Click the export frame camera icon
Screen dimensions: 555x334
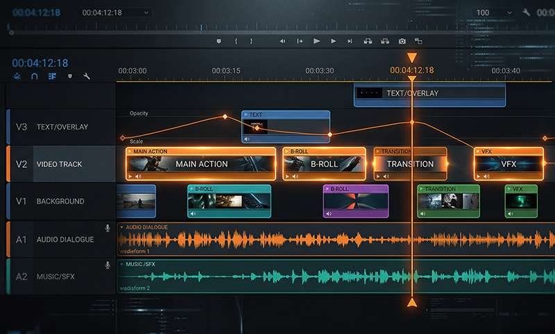(402, 42)
